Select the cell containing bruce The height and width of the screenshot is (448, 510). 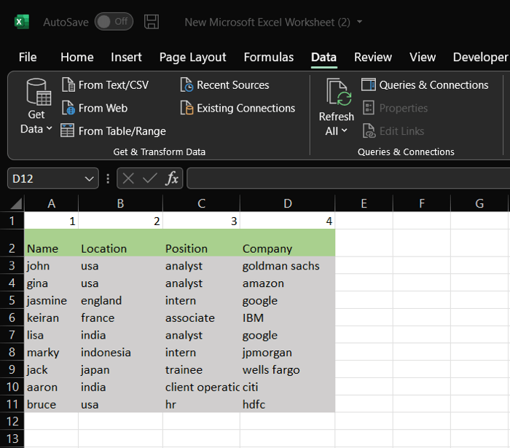(x=51, y=404)
